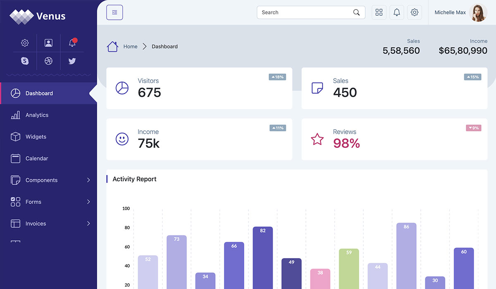Toggle the sidebar menu button
The image size is (496, 289).
(114, 12)
